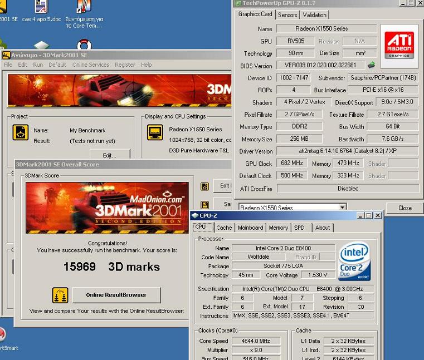The height and width of the screenshot is (360, 424).
Task: Click the Core Voltage value 1.530 V
Action: point(318,275)
